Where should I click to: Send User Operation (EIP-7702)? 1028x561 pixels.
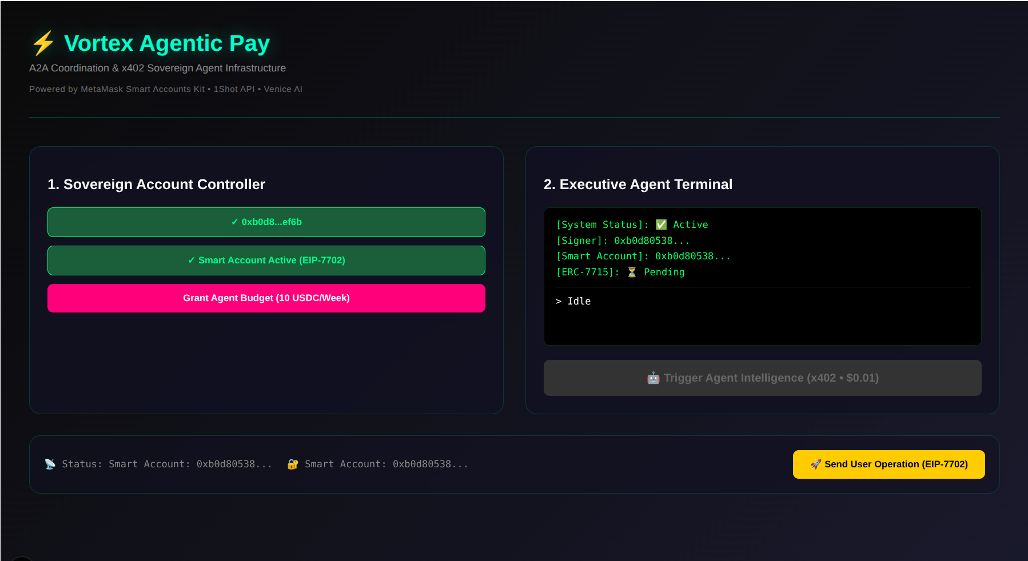(x=888, y=464)
